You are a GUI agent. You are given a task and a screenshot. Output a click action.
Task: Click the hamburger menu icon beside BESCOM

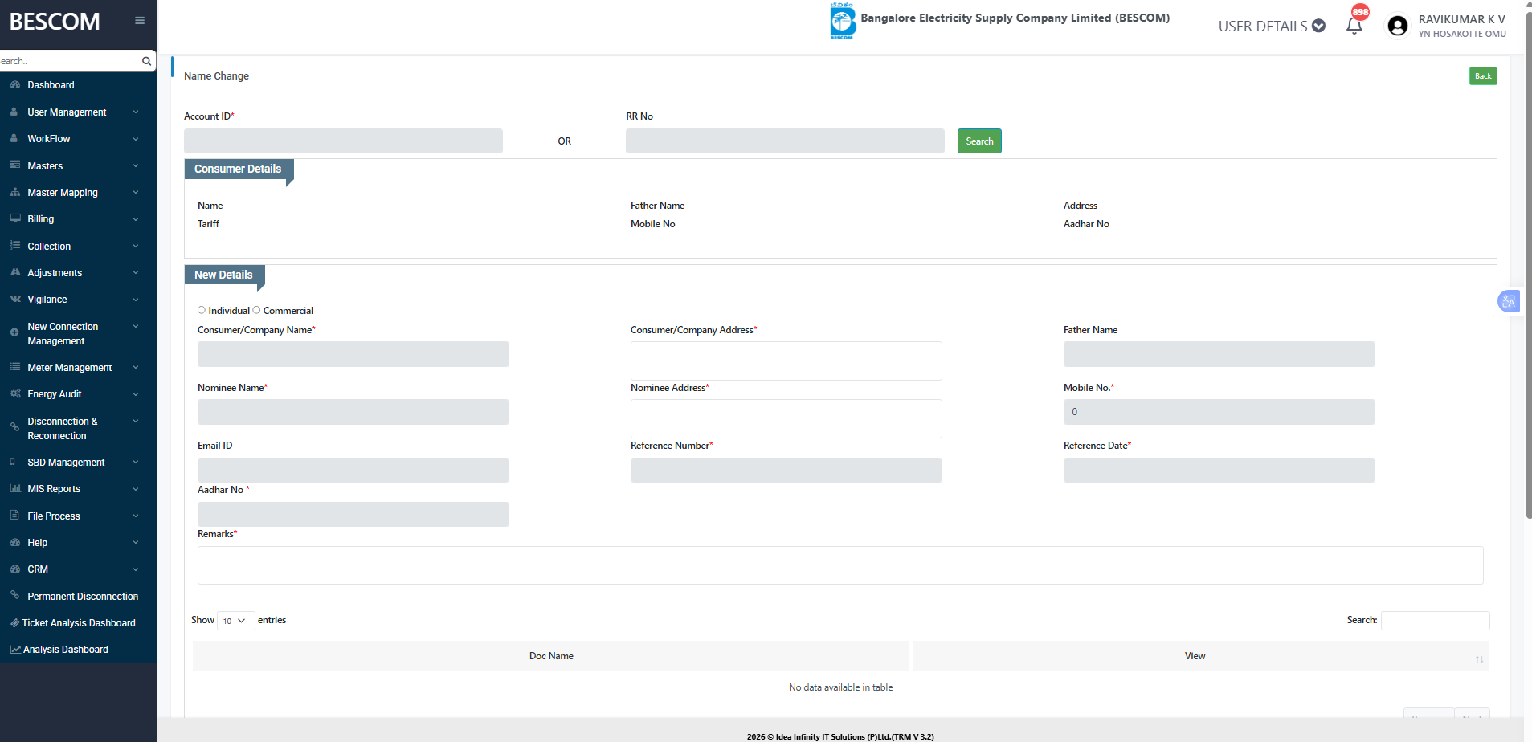pos(140,21)
